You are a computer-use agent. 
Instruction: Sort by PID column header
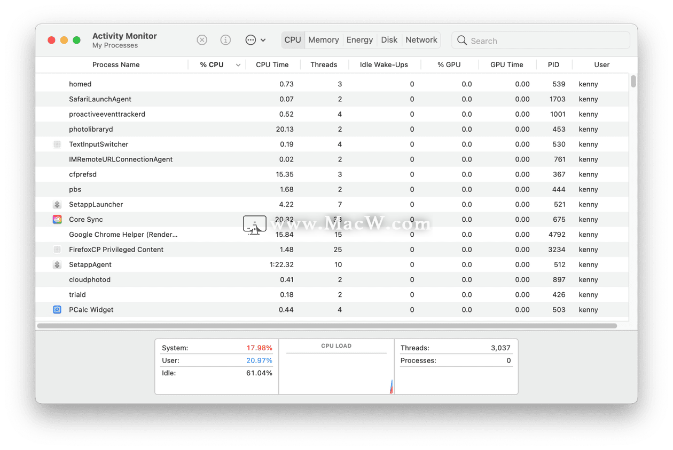tap(553, 65)
